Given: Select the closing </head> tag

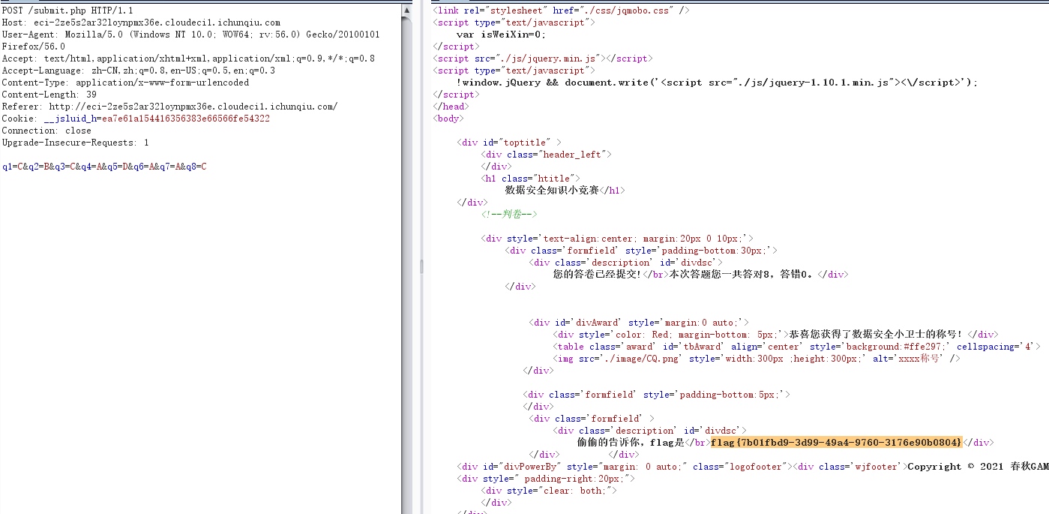Looking at the screenshot, I should [x=450, y=107].
